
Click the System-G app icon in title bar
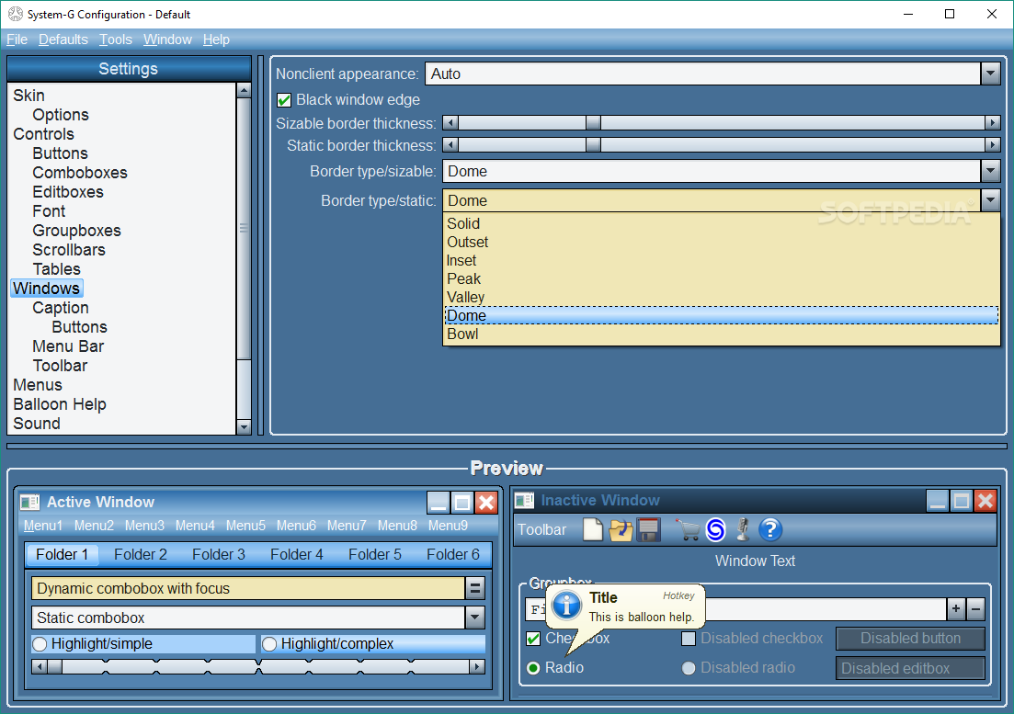(16, 14)
